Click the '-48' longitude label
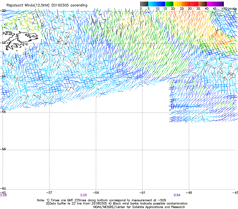 click(x=189, y=193)
